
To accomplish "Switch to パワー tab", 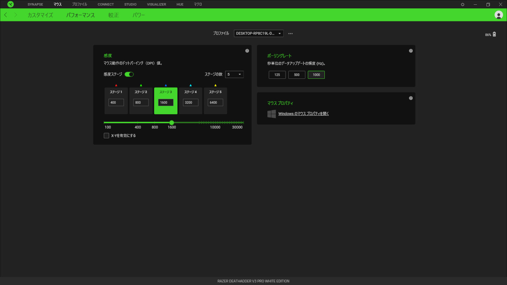I will 139,15.
